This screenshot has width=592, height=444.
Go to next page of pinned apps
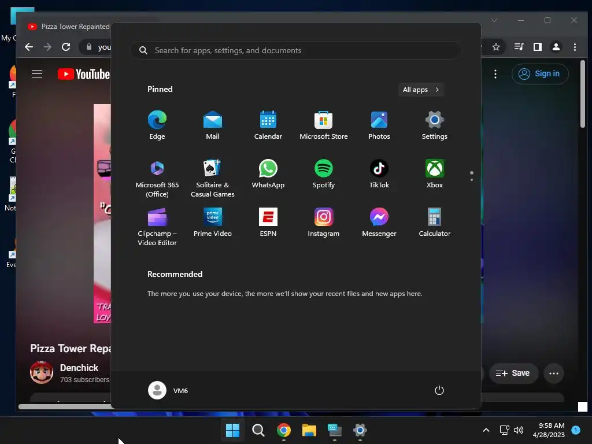click(x=472, y=180)
